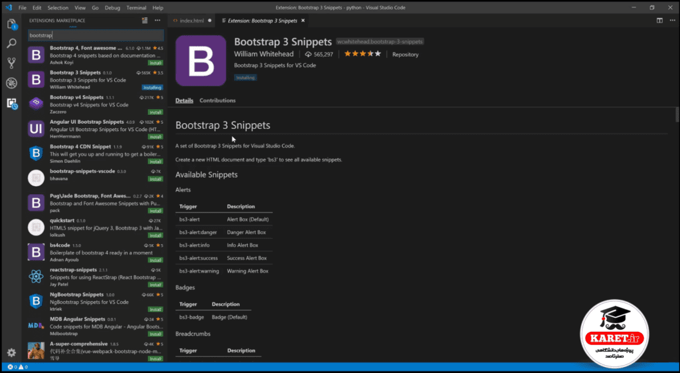Install the reactstrap-snippets extension

[155, 285]
